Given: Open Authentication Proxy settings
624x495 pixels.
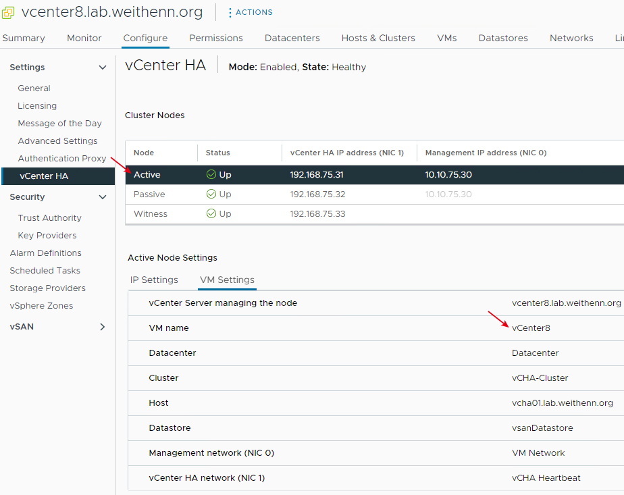Looking at the screenshot, I should pos(62,159).
